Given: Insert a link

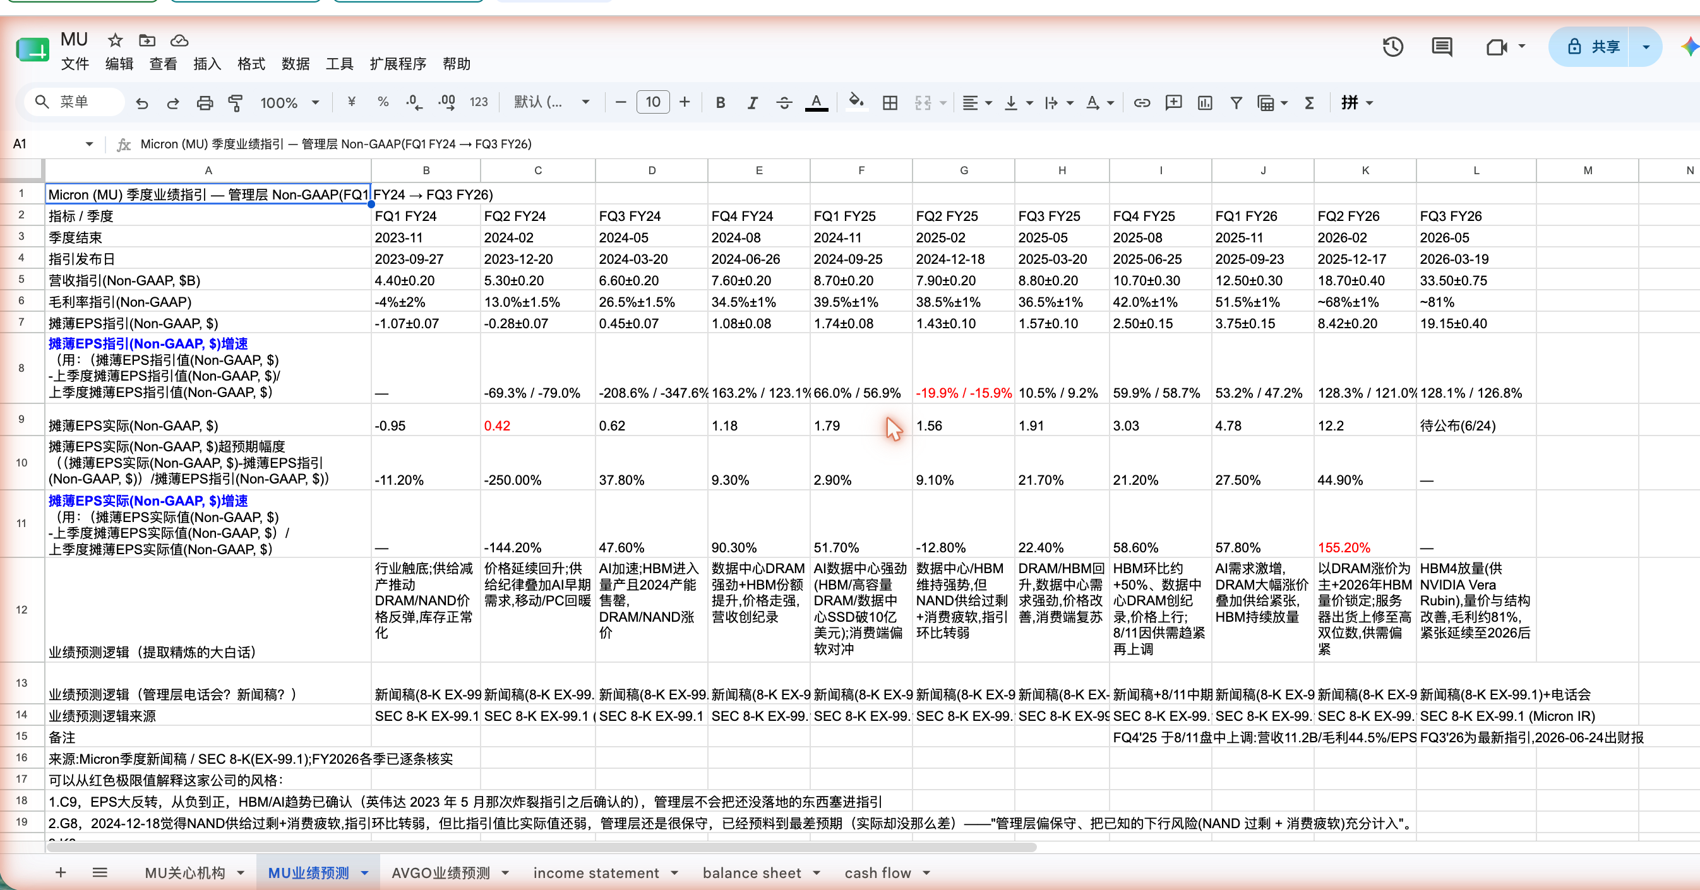Looking at the screenshot, I should coord(1142,102).
